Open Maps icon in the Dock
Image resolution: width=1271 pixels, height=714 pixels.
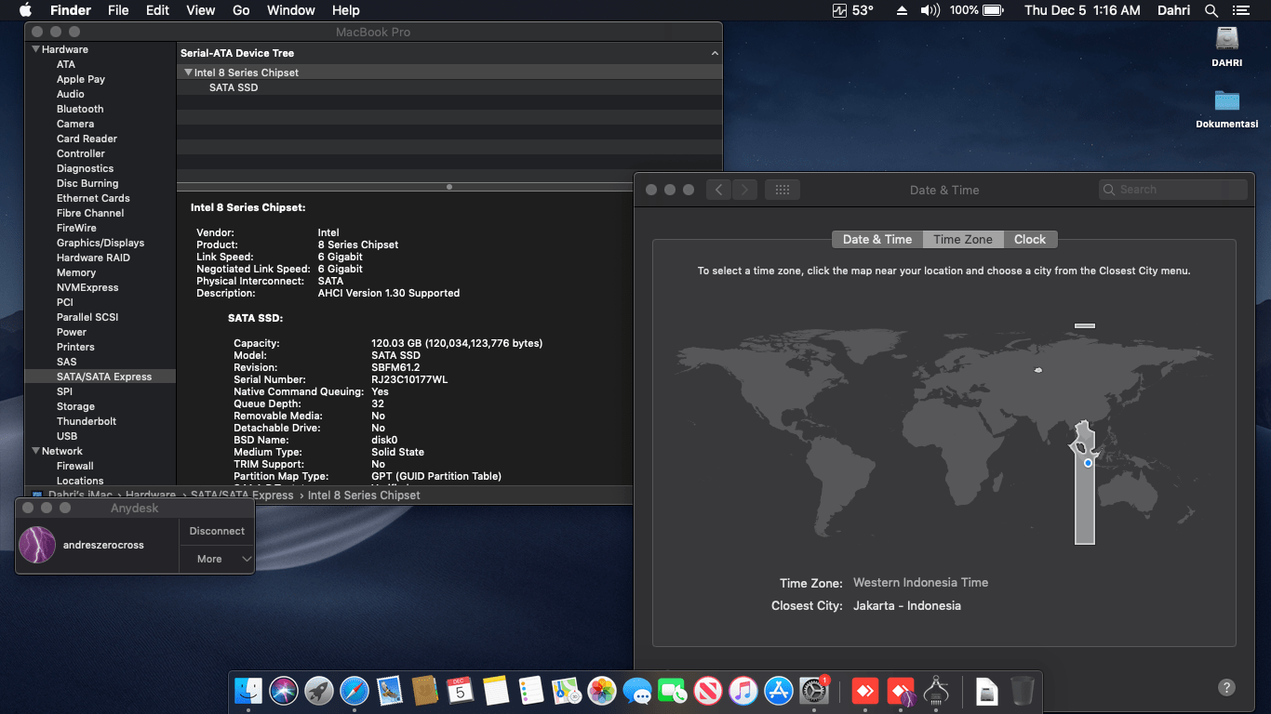pyautogui.click(x=567, y=691)
